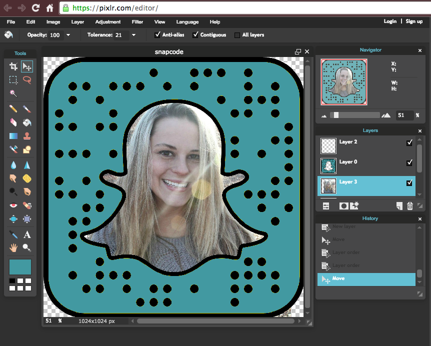Select Layer 2 in Layers panel
Image resolution: width=431 pixels, height=346 pixels.
tap(366, 146)
